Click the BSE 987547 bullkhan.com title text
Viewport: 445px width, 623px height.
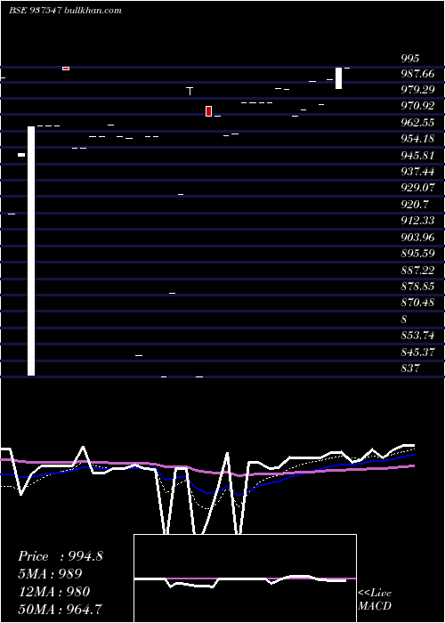(x=65, y=11)
